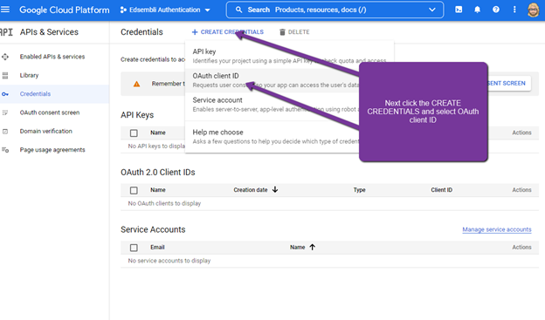Choose API key from the dropdown menu
Viewport: 545px width, 320px height.
pos(290,56)
